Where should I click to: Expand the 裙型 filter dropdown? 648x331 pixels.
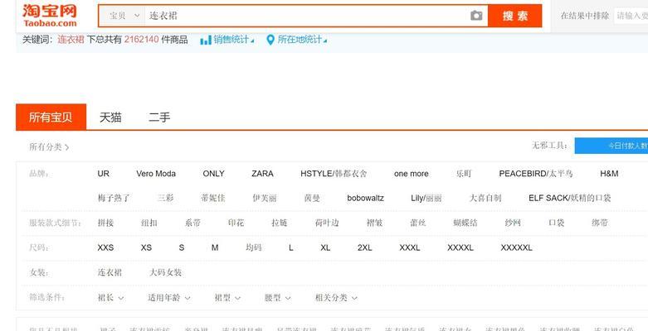(x=227, y=298)
